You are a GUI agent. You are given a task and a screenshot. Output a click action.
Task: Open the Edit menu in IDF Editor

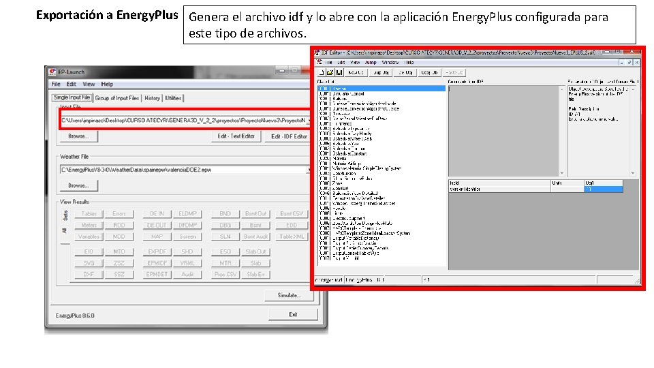341,62
